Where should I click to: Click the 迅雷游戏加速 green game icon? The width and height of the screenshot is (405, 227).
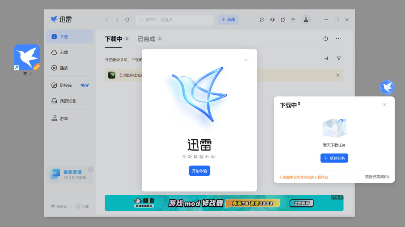click(112, 75)
